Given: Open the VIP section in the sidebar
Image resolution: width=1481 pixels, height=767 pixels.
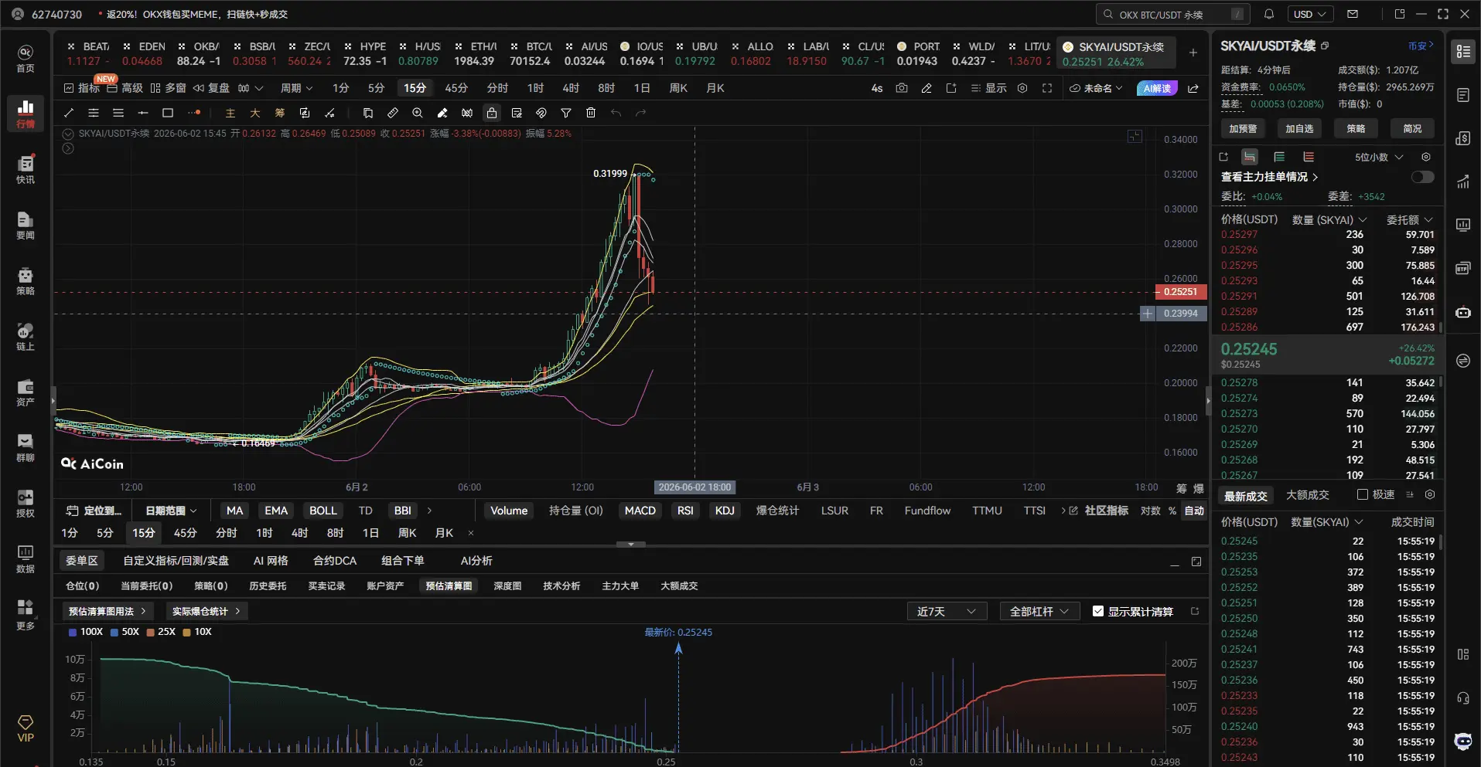Looking at the screenshot, I should (x=26, y=728).
